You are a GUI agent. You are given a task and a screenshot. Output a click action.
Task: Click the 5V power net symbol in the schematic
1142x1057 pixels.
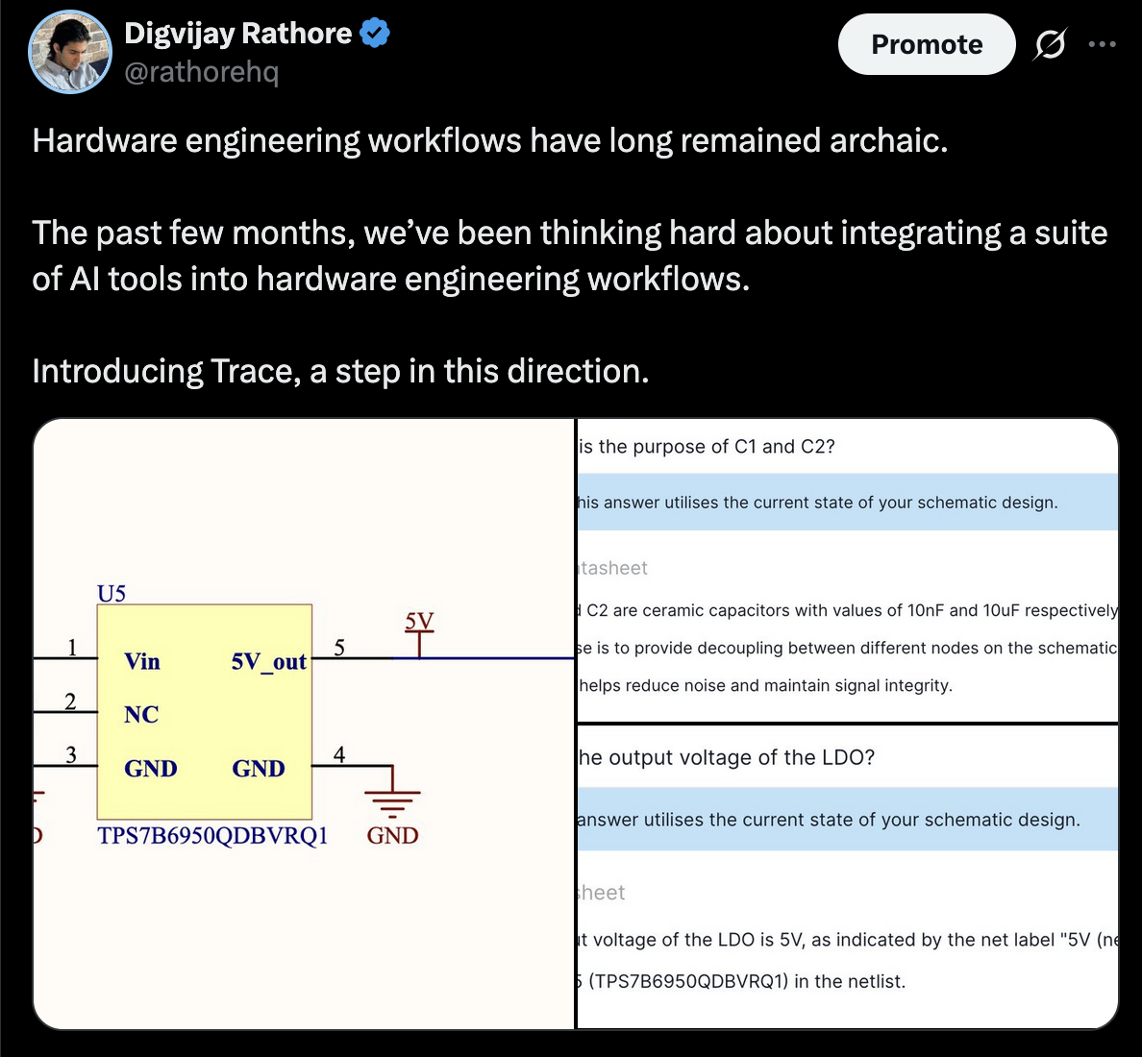click(419, 634)
